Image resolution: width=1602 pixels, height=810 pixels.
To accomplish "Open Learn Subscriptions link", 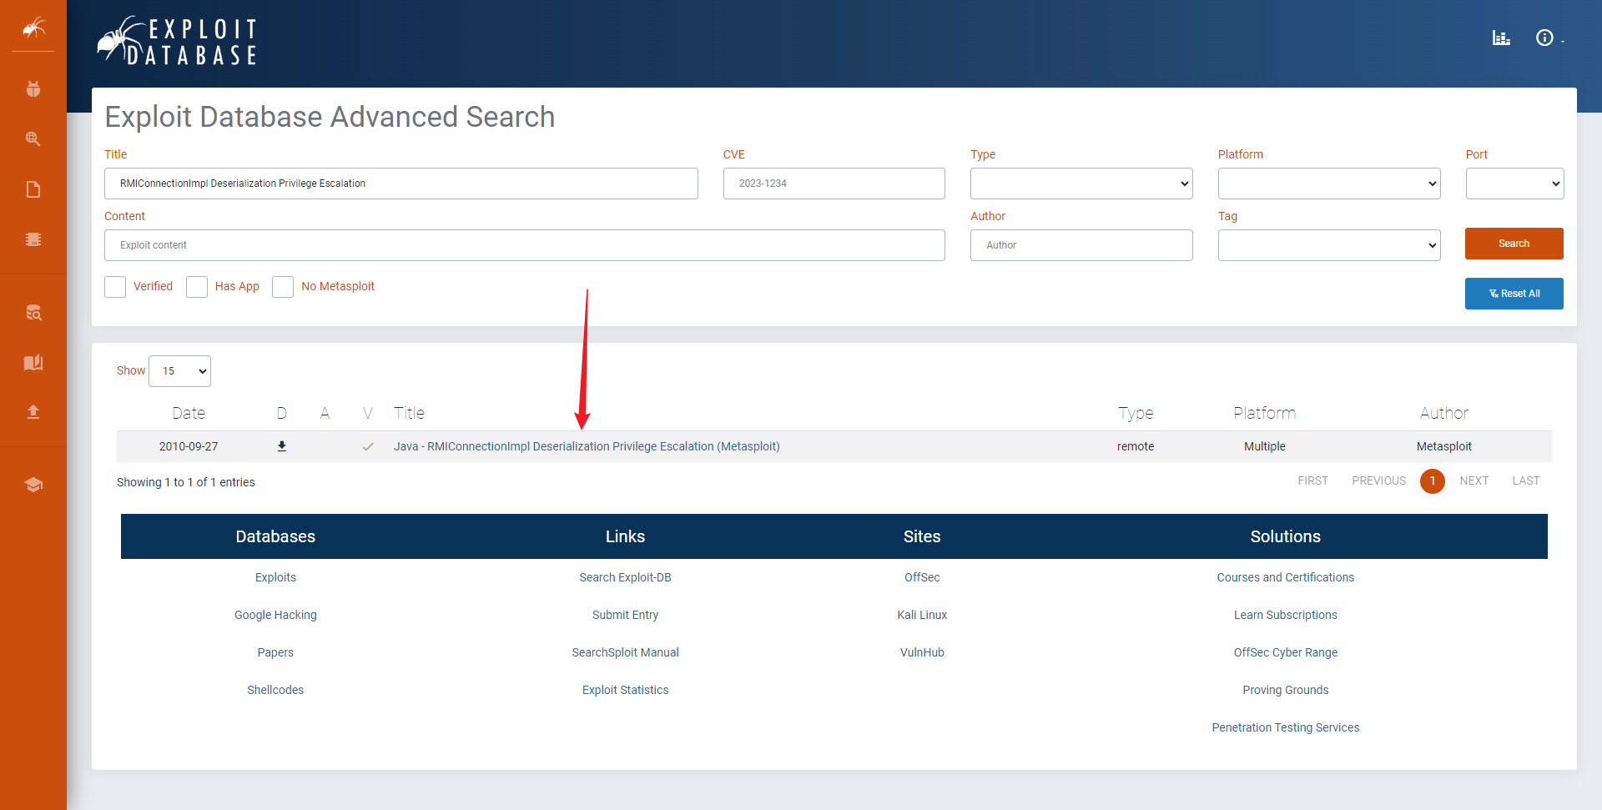I will (x=1285, y=615).
